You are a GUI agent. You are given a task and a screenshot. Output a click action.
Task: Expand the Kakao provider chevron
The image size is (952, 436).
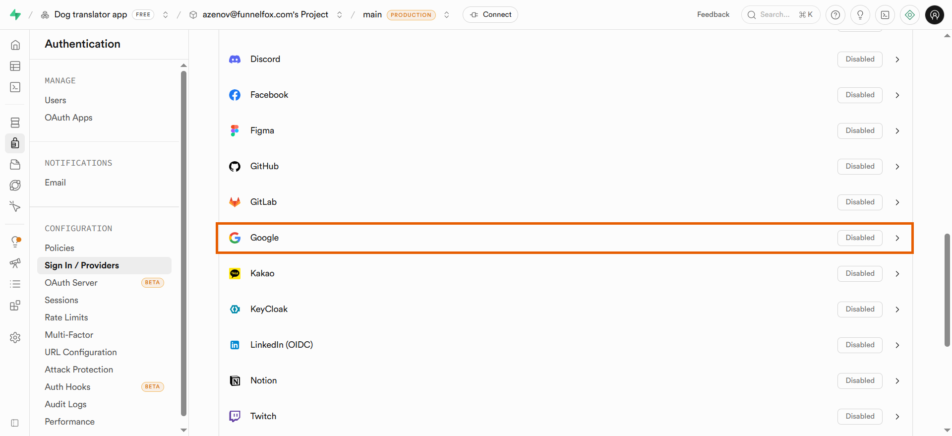click(x=897, y=274)
